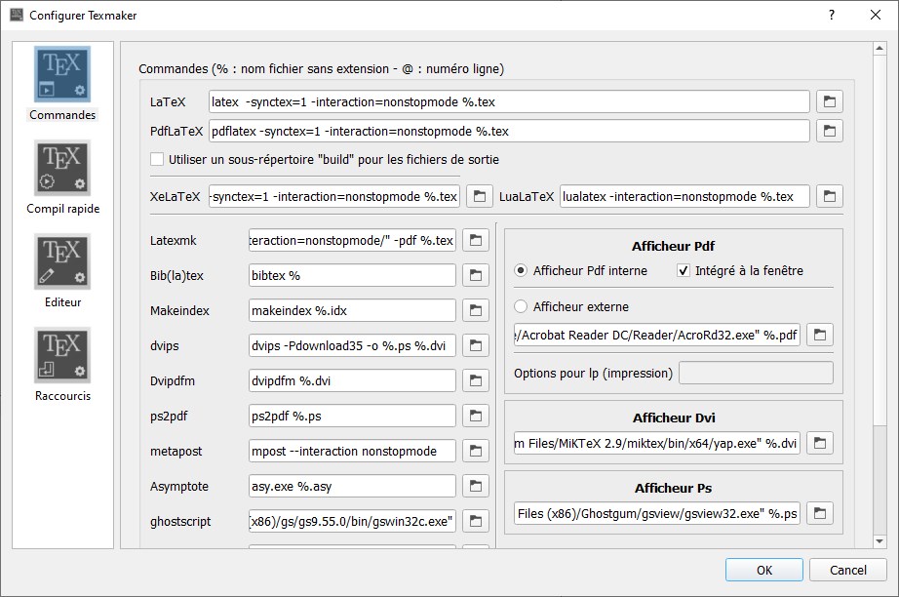
Task: Click the Afficheur Ps heading
Action: pos(673,488)
